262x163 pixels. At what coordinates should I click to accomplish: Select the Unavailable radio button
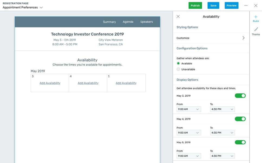[178, 69]
